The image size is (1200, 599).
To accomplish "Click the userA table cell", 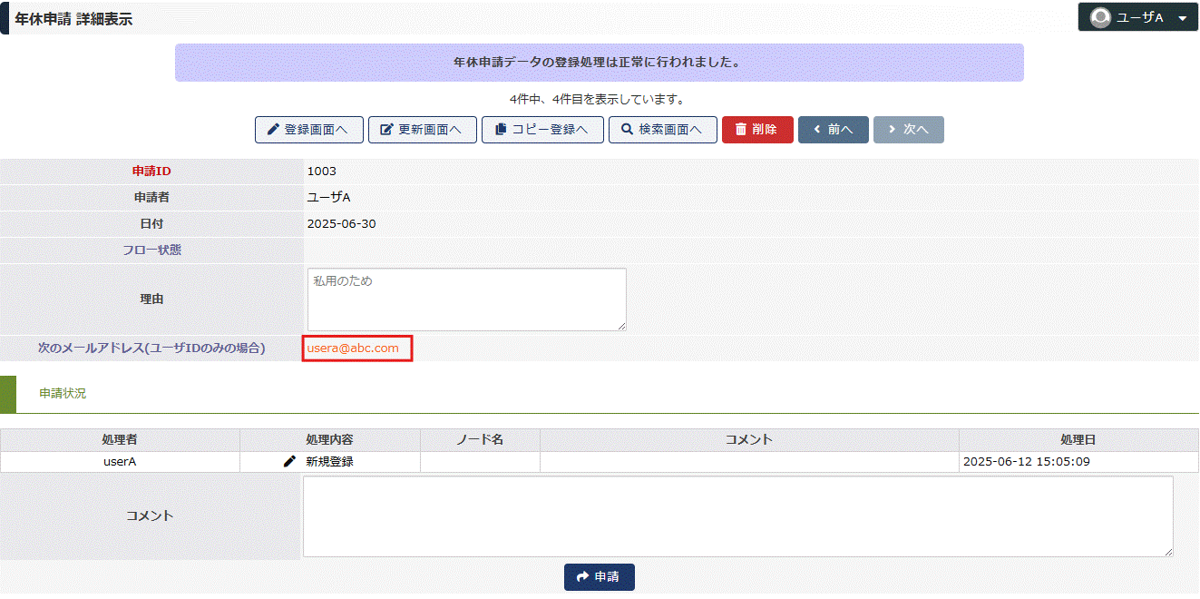I will click(120, 462).
